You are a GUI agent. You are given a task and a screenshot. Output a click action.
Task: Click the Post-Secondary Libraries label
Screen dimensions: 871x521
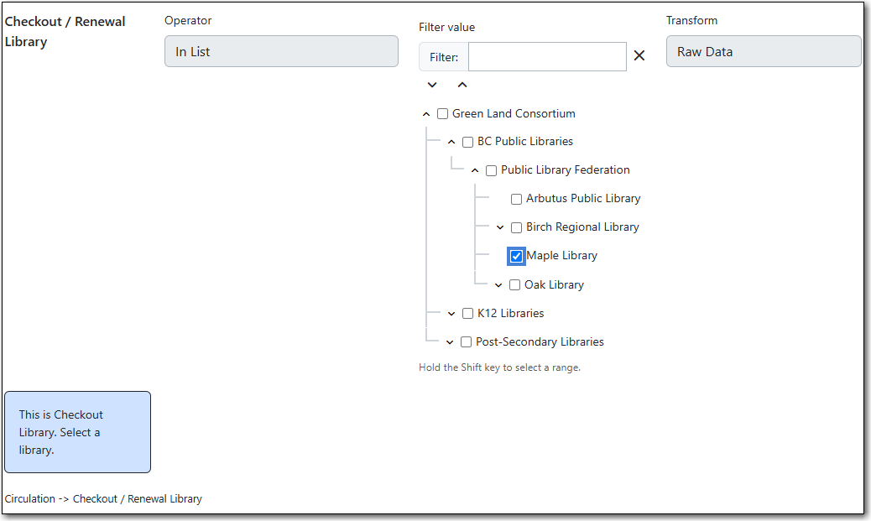[x=540, y=342]
